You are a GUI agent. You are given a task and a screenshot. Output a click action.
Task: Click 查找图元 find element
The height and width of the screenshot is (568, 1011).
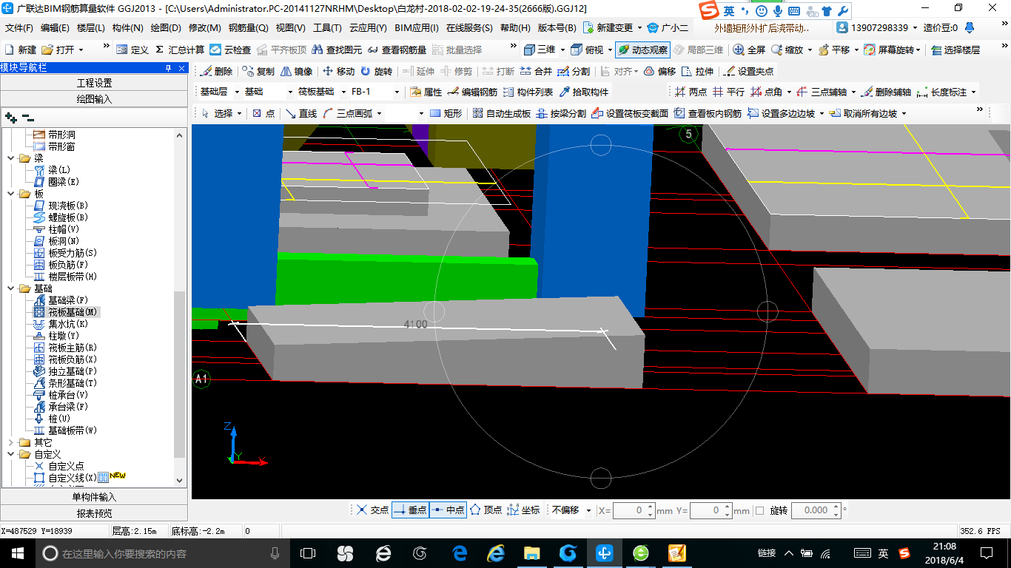pos(337,50)
